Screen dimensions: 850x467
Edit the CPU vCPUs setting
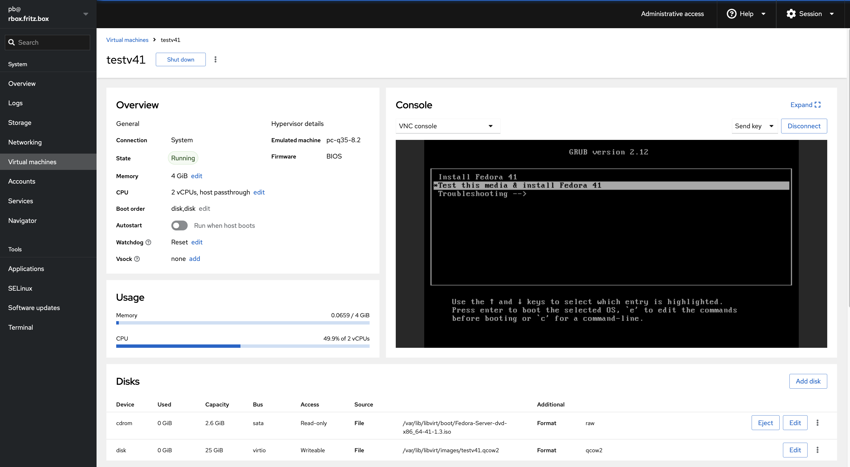click(259, 192)
